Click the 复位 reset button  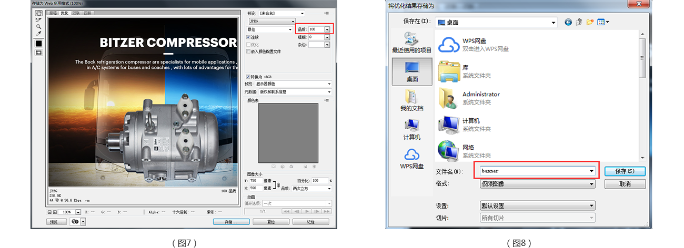pyautogui.click(x=271, y=222)
